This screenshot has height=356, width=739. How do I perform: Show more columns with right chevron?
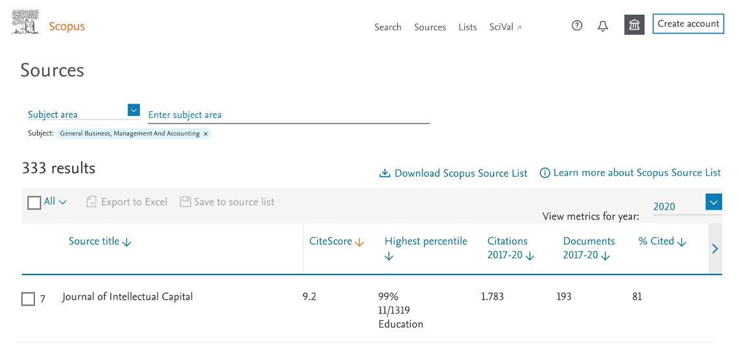tap(715, 249)
